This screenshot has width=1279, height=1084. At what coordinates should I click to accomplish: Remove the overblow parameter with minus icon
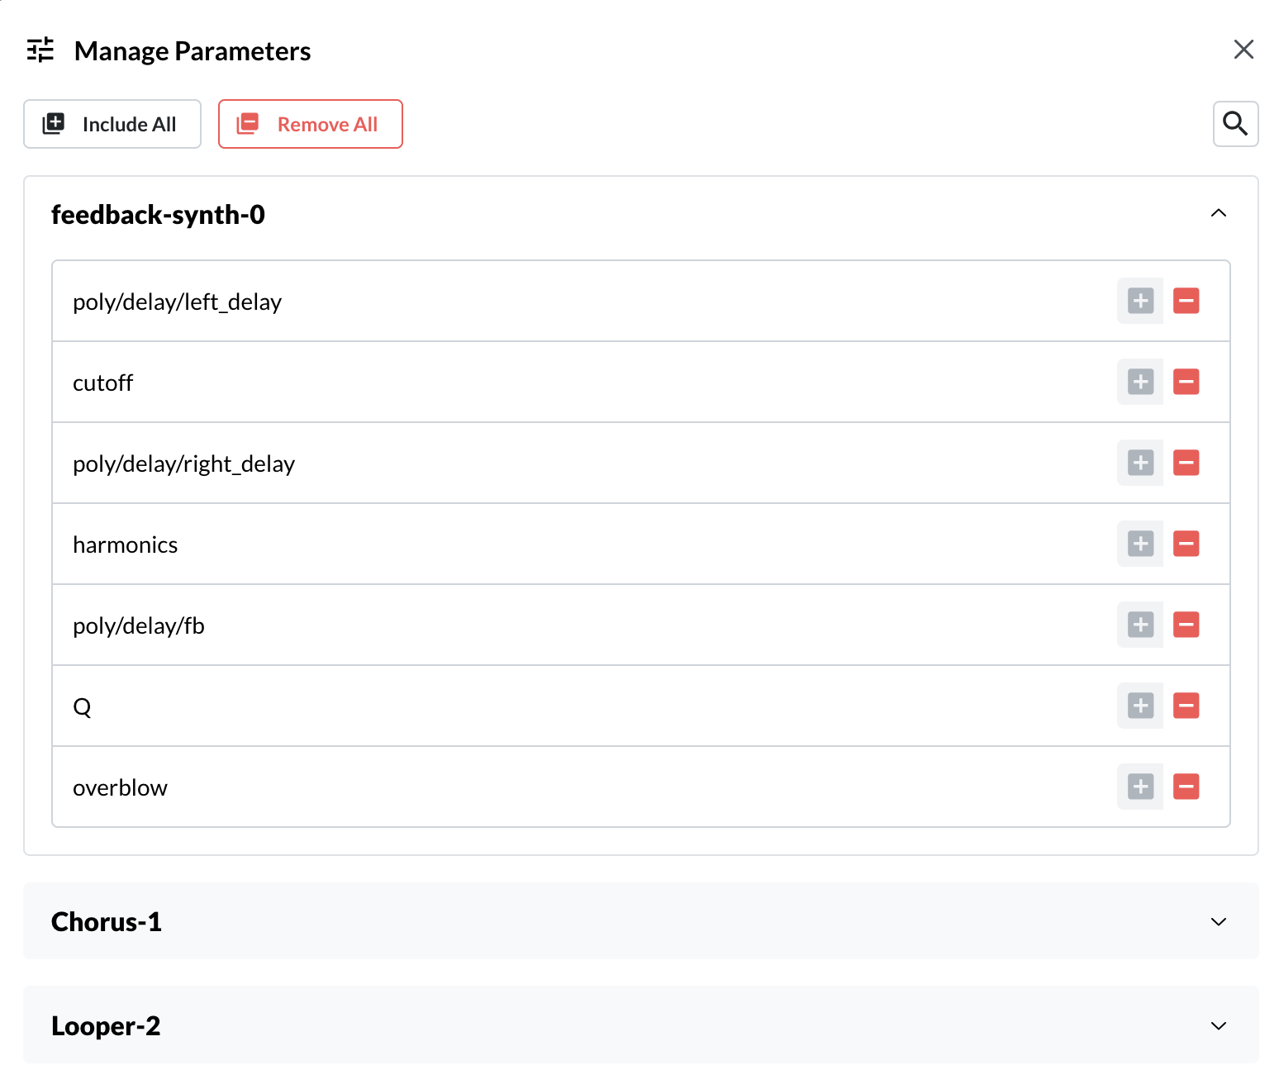click(x=1186, y=787)
